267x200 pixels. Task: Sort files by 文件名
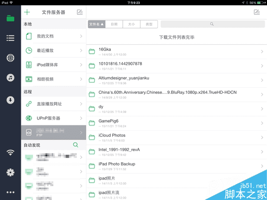point(97,24)
